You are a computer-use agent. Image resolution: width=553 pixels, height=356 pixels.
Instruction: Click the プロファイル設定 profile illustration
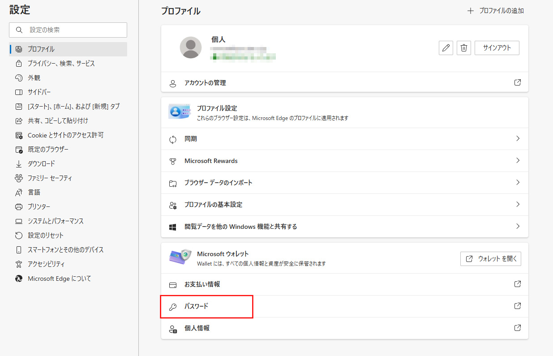coord(180,112)
